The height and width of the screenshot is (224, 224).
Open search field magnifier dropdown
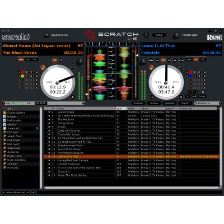click(197, 103)
